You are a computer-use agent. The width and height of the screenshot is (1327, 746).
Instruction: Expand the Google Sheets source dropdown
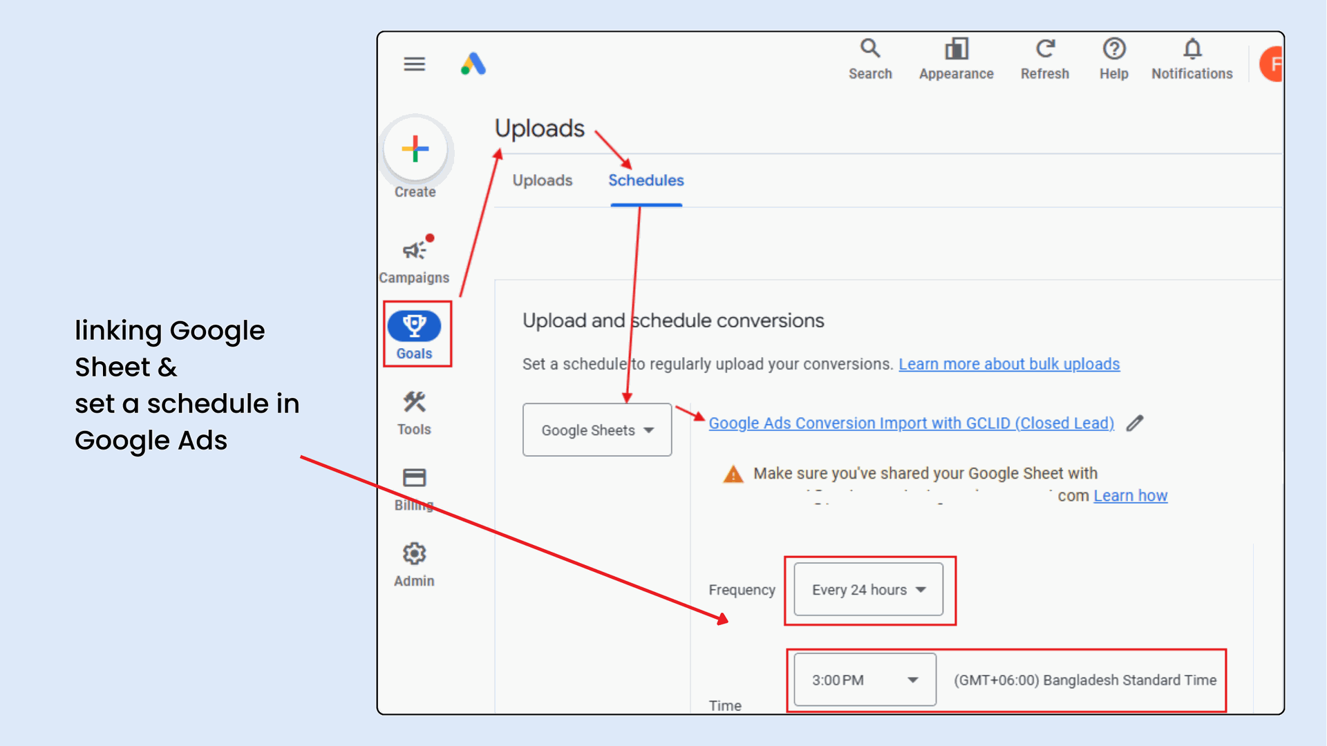tap(597, 430)
